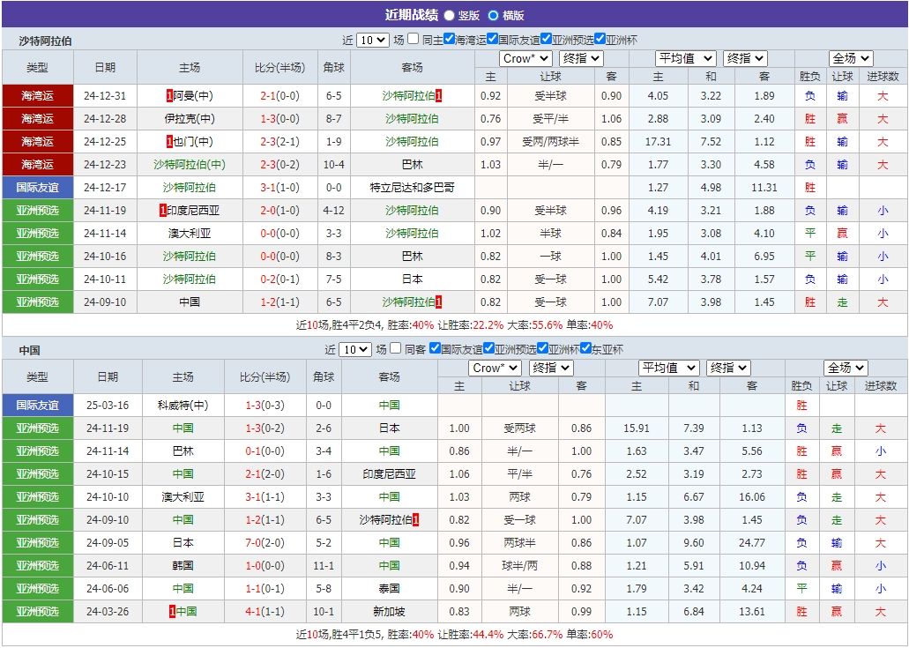Screen dimensions: 909x648
Task: Open the 全场 dropdown in China's table
Action: (x=845, y=368)
